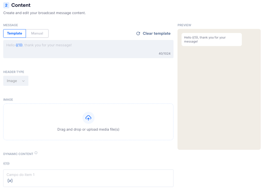Click the Dynamic Content info icon

[x=36, y=153]
